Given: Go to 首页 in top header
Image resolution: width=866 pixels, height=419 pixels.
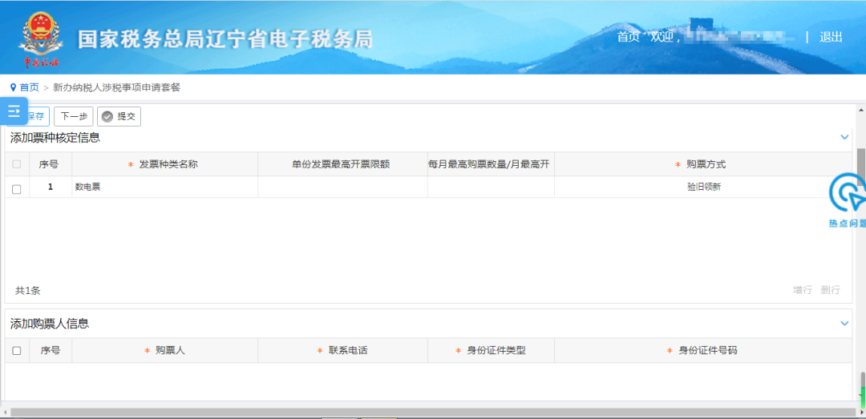Looking at the screenshot, I should [x=628, y=37].
